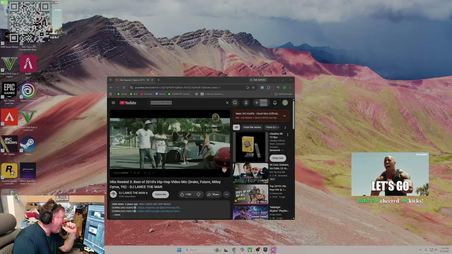Like the video with 178K likes
Image resolution: width=452 pixels, height=254 pixels.
pyautogui.click(x=186, y=194)
